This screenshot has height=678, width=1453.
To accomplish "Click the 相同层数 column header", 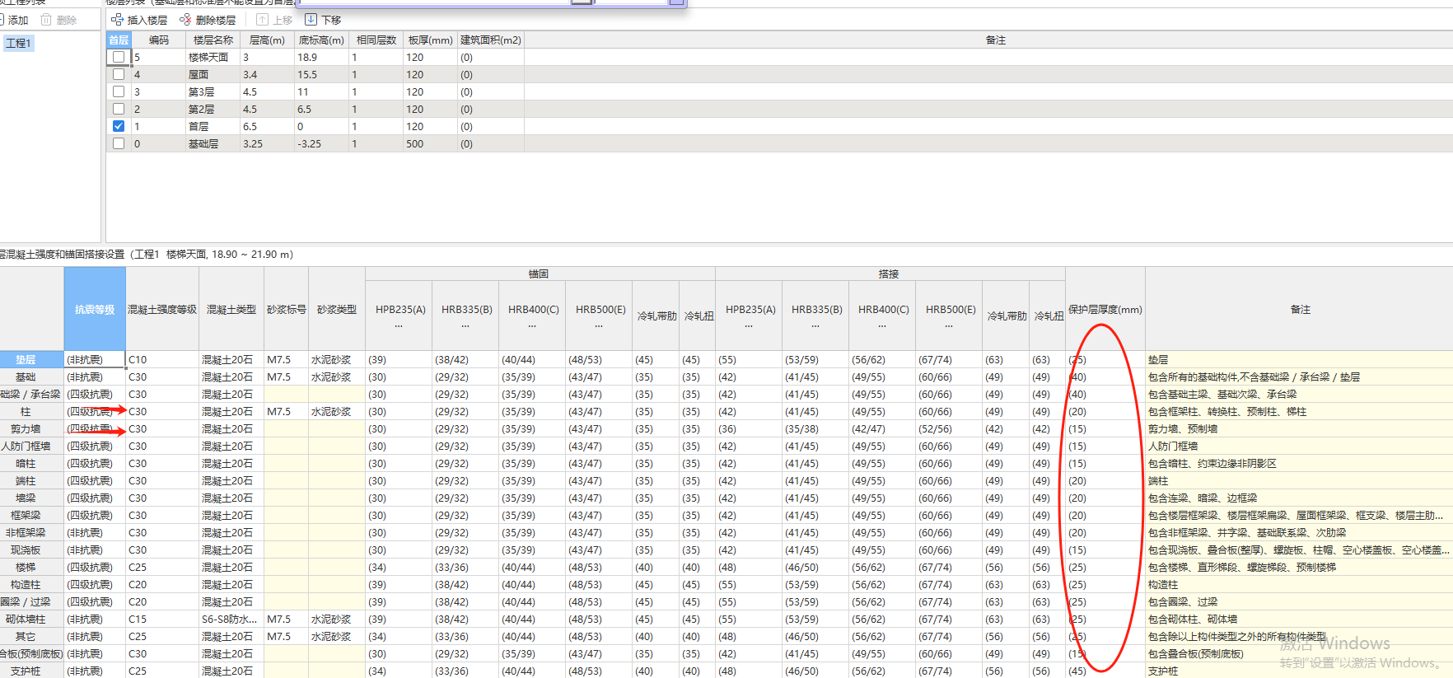I will (376, 40).
